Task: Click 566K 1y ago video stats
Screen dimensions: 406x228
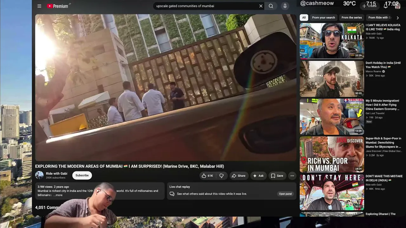Action: [375, 38]
